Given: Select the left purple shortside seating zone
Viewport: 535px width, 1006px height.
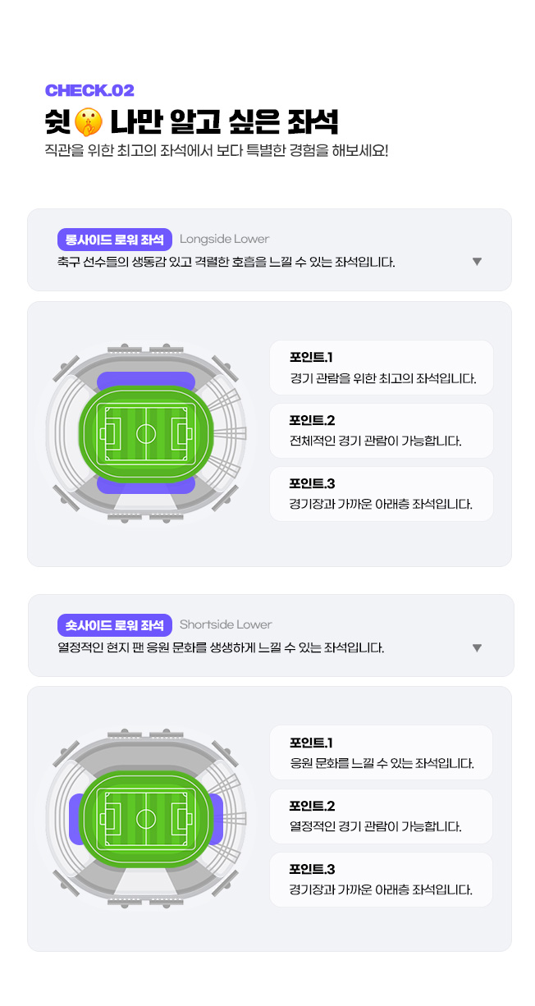Looking at the screenshot, I should [75, 818].
